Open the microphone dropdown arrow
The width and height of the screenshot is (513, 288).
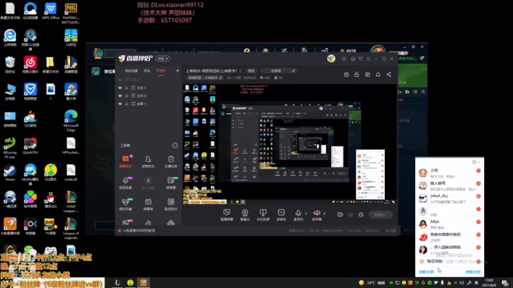[x=306, y=214]
